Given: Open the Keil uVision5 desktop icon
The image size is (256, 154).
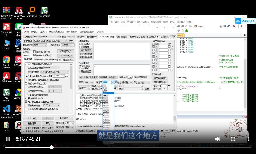Looking at the screenshot, I should click(6, 95).
